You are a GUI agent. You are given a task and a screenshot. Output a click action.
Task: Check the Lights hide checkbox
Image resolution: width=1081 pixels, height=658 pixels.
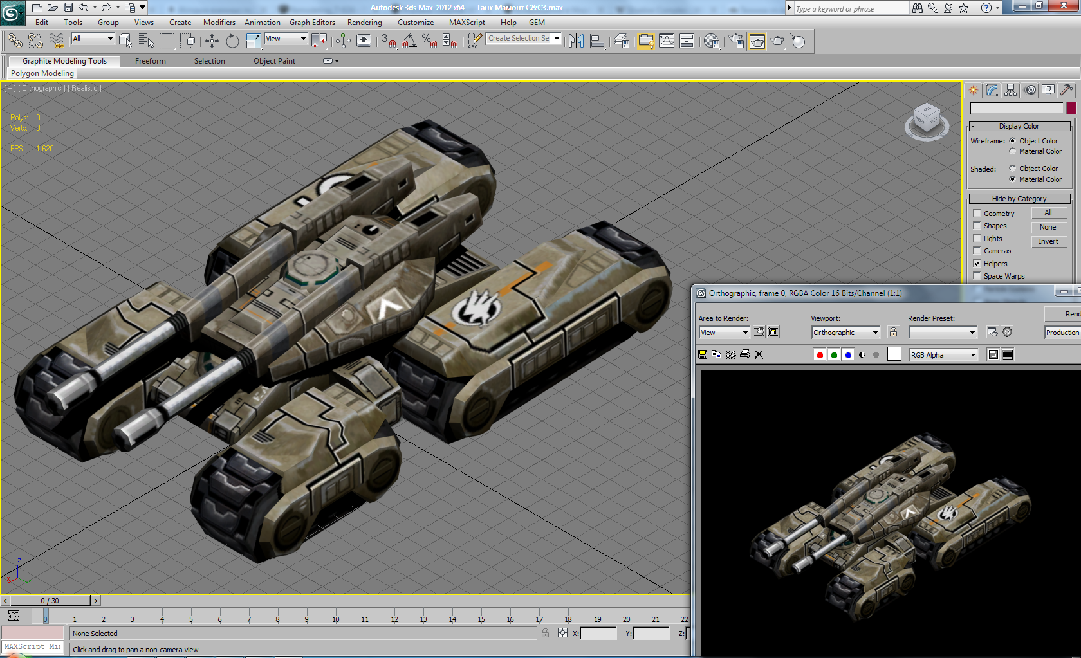[x=977, y=238]
